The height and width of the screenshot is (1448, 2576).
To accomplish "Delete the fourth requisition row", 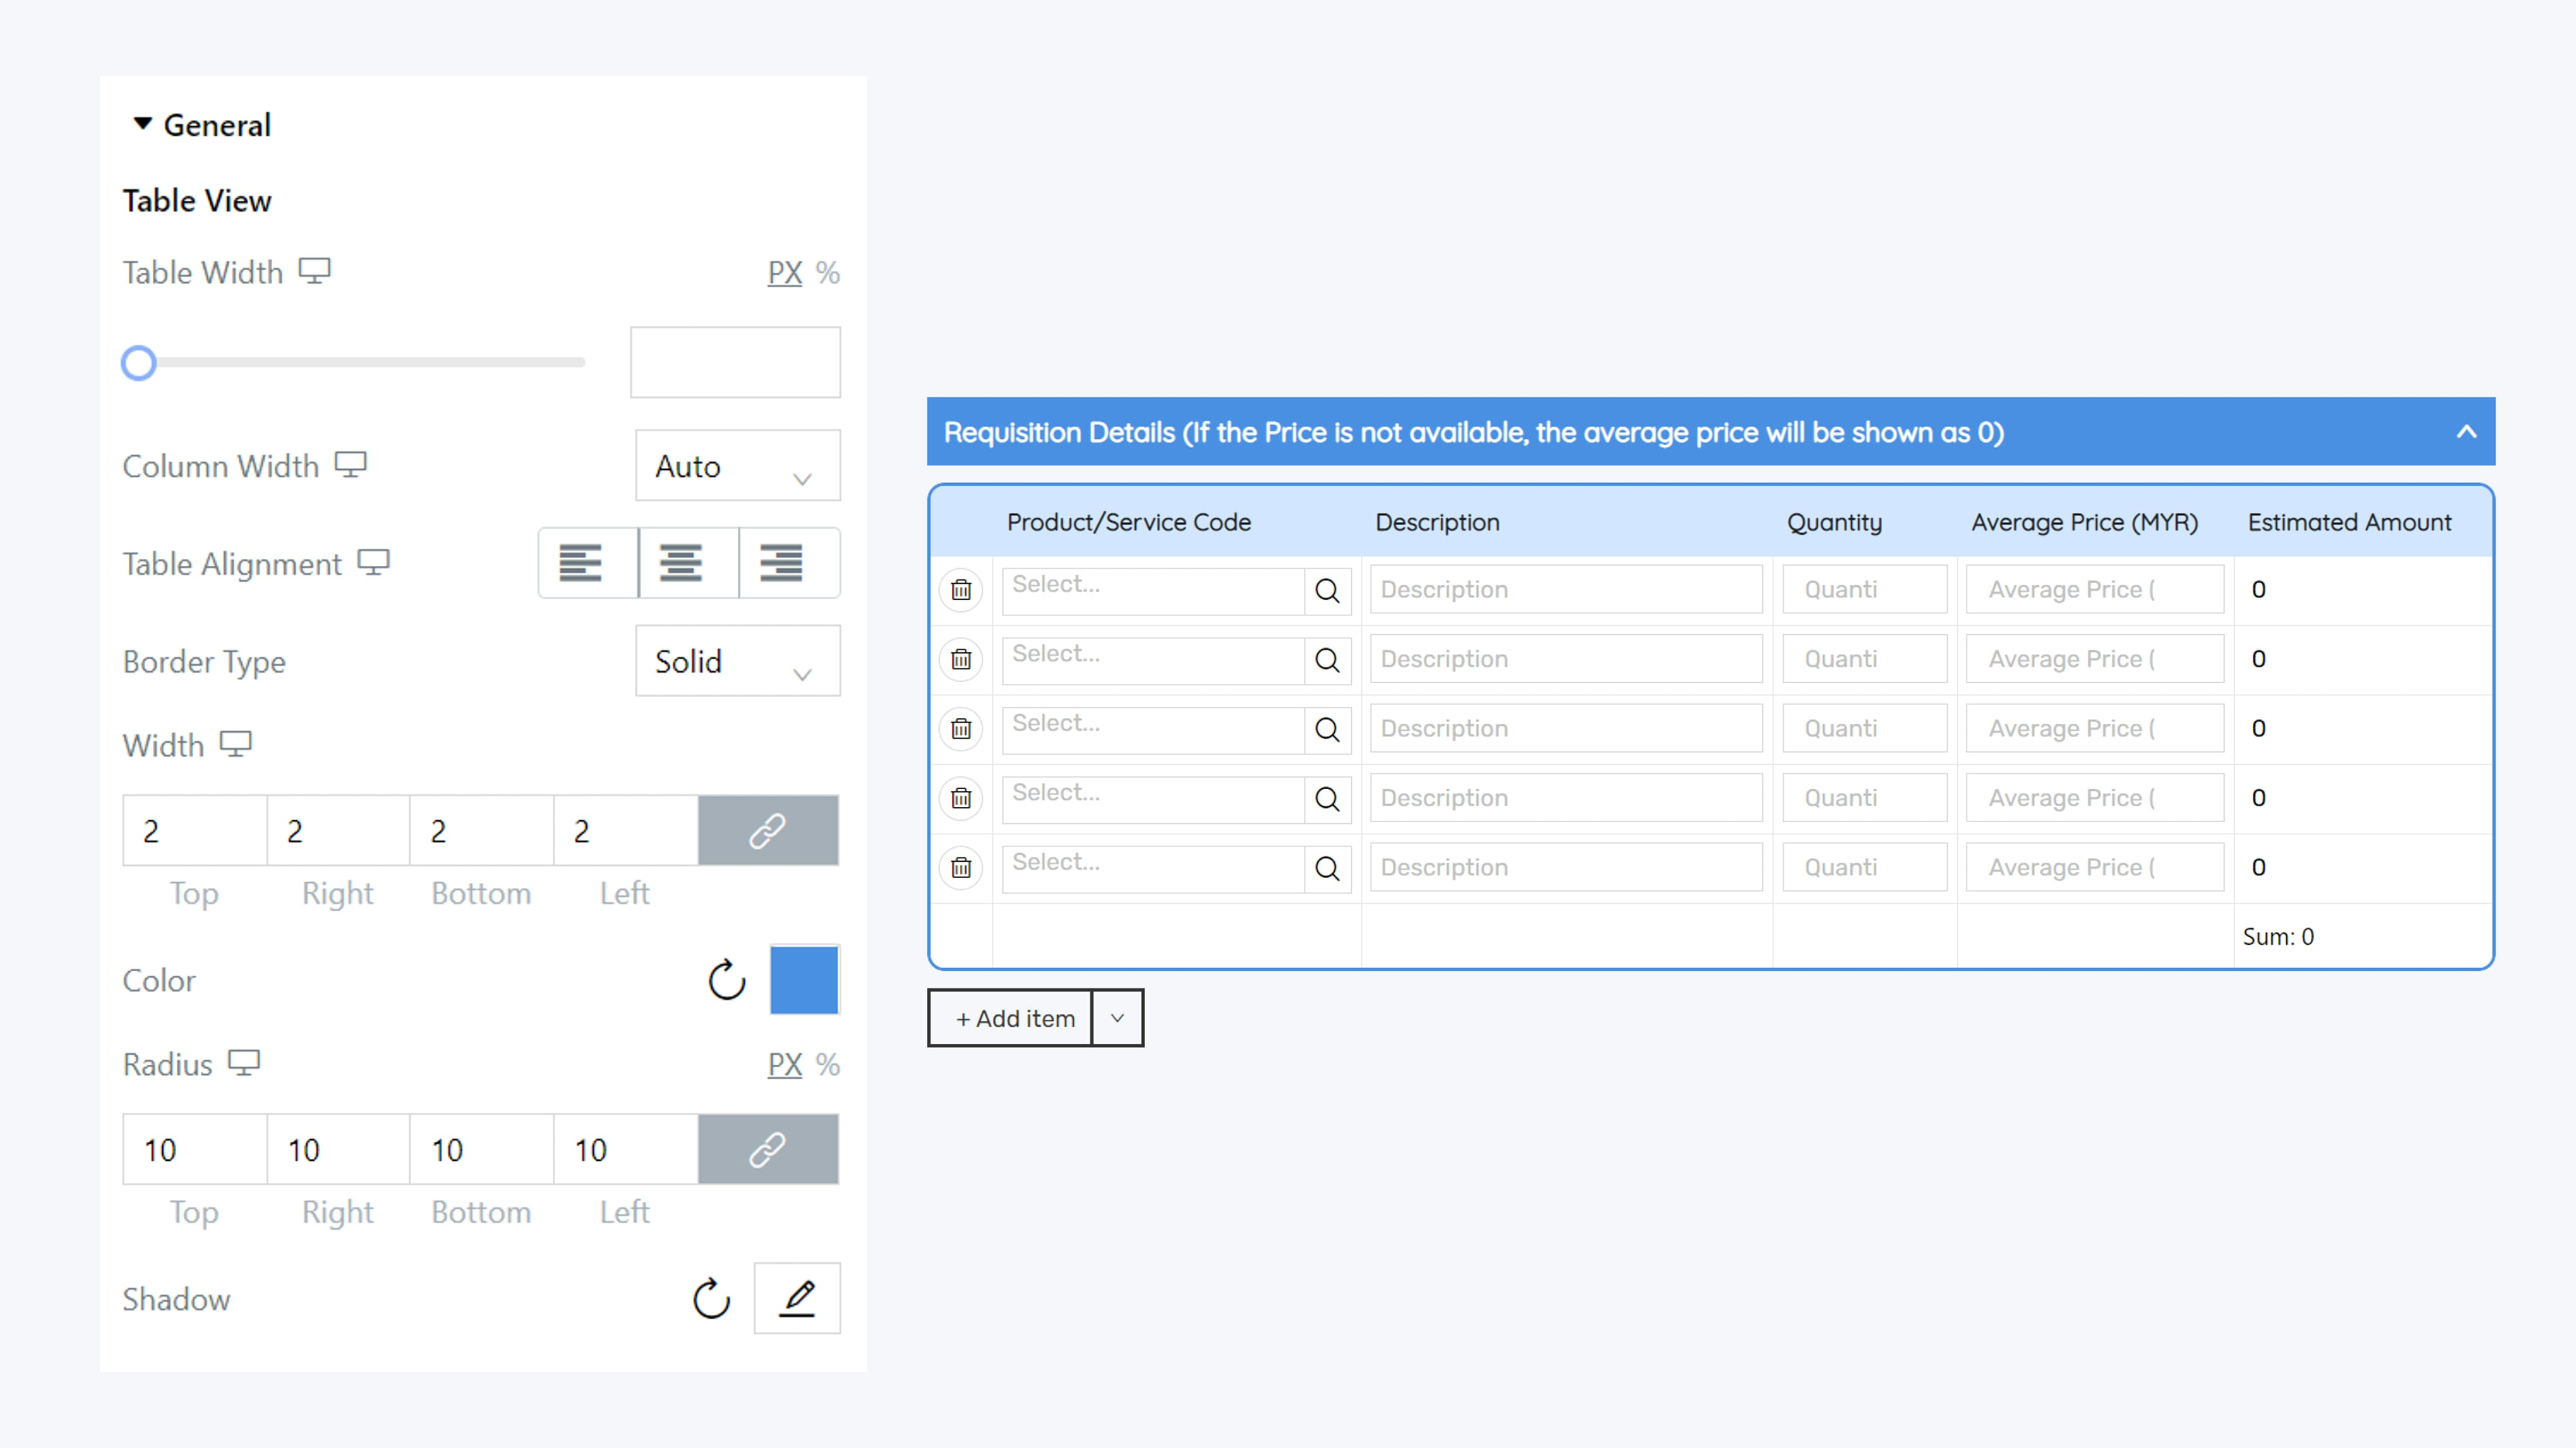I will [961, 799].
